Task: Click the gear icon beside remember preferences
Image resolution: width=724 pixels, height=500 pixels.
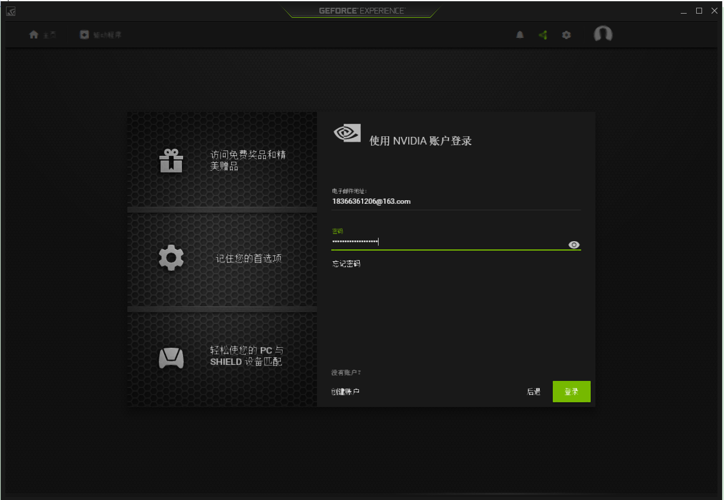Action: coord(171,258)
